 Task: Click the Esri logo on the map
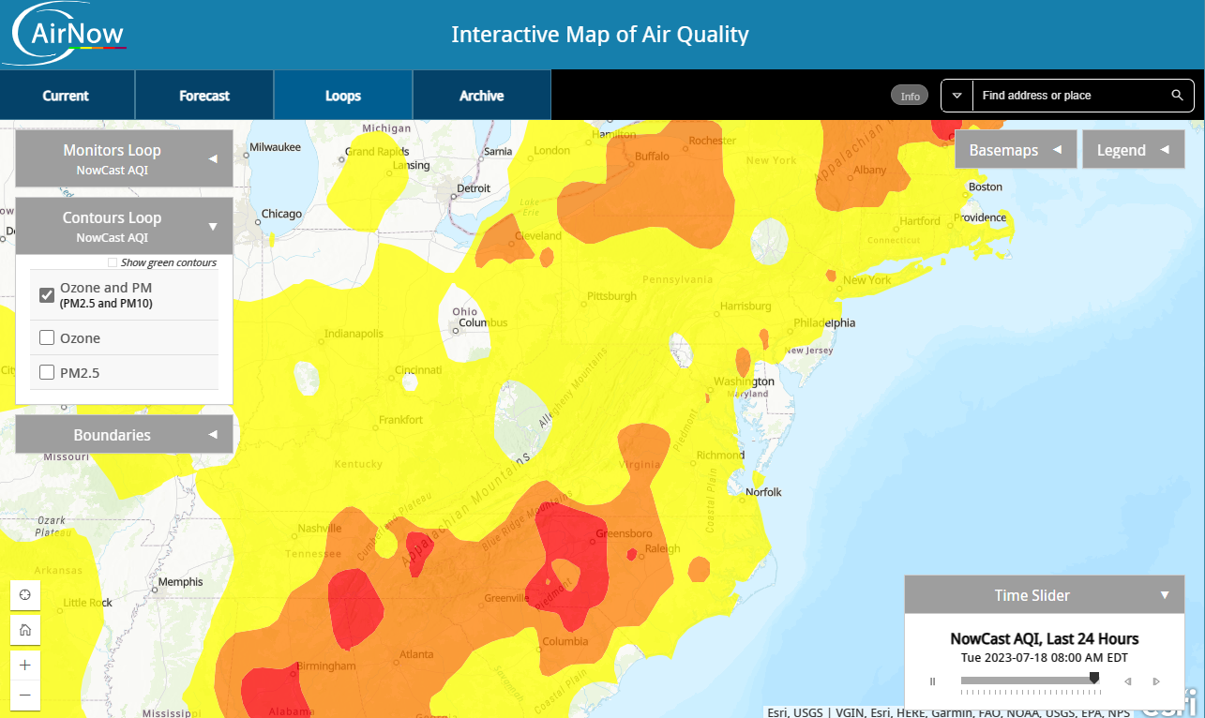point(1171,702)
